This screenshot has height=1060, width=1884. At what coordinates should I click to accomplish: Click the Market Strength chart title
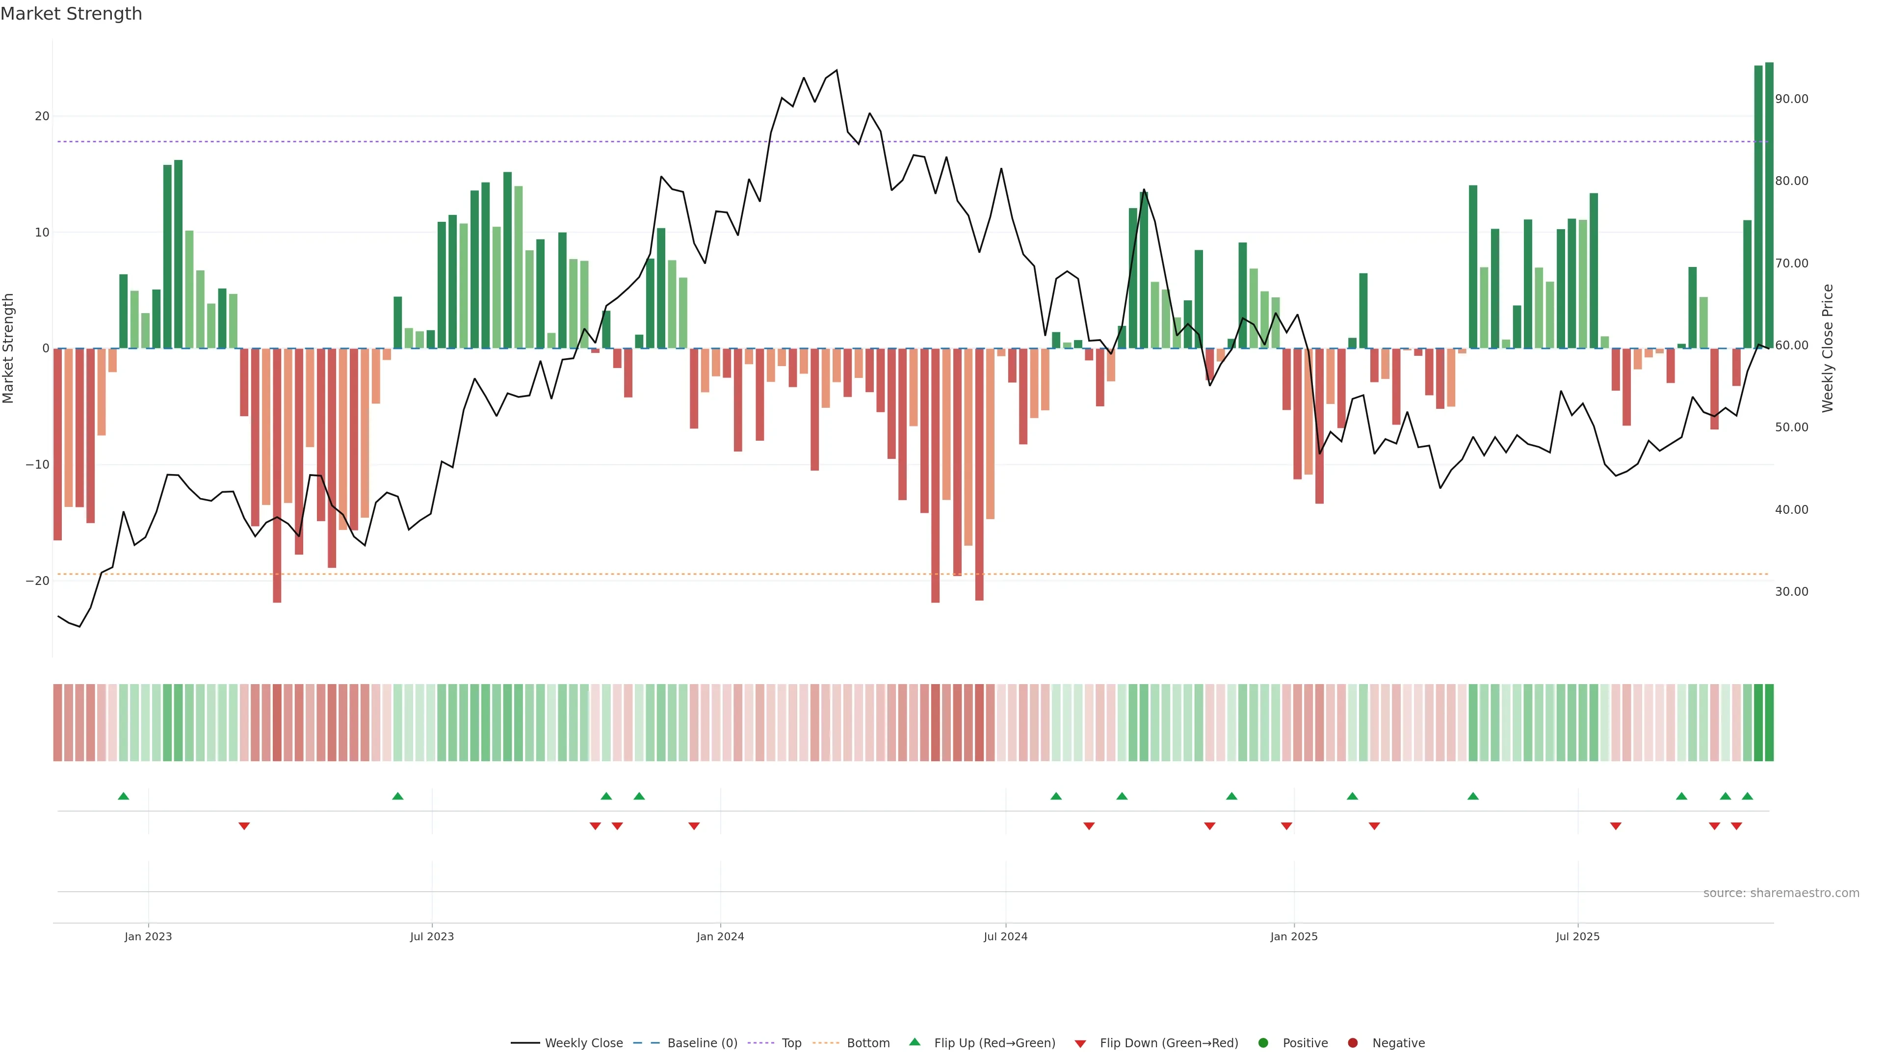[71, 13]
